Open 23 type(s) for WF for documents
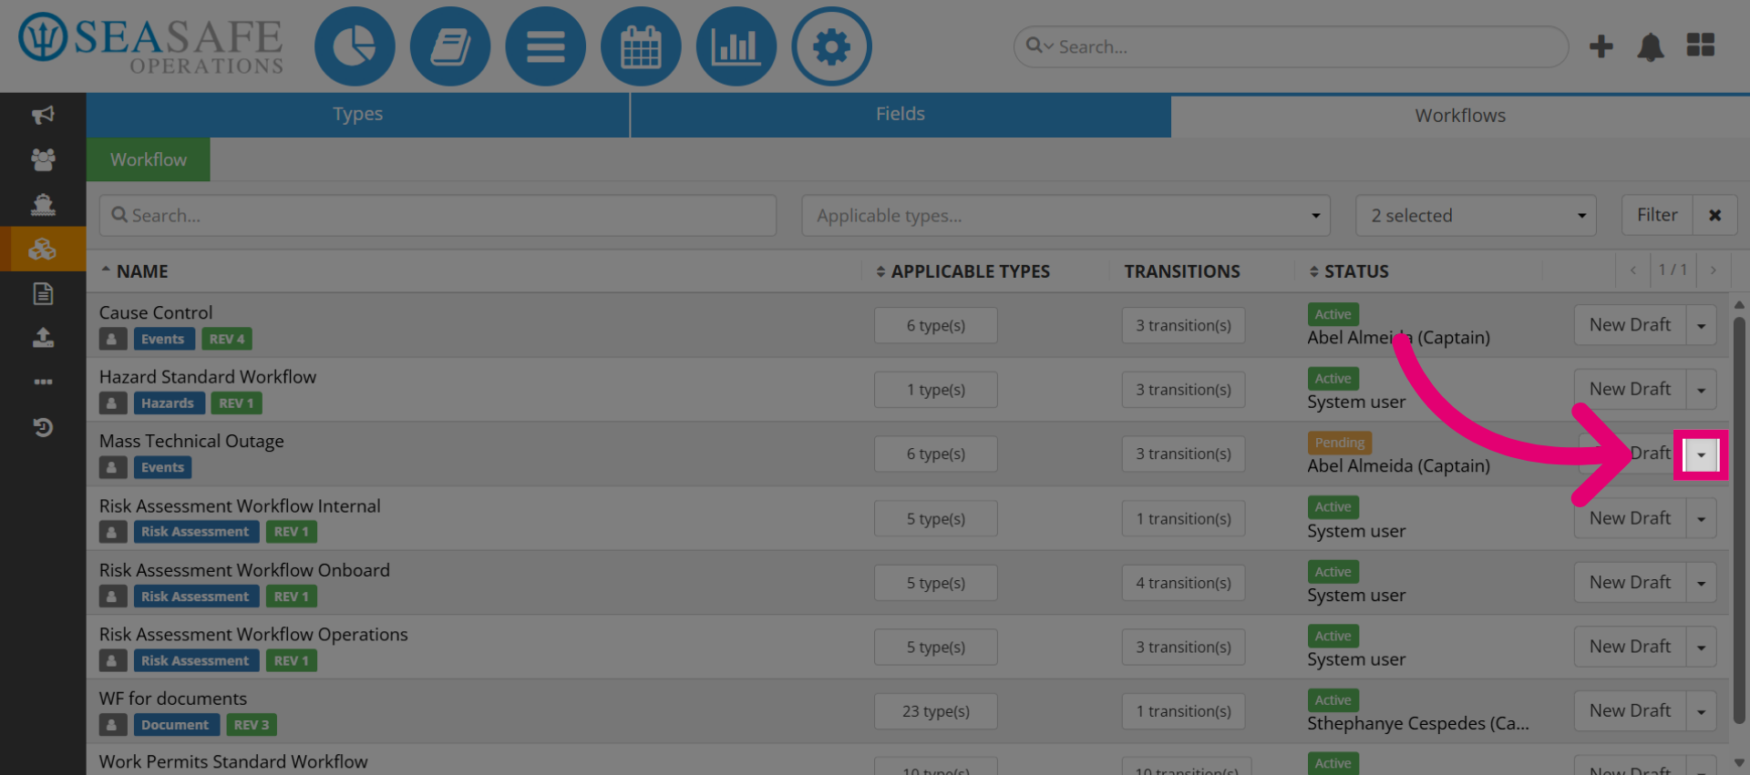The image size is (1750, 775). 936,711
